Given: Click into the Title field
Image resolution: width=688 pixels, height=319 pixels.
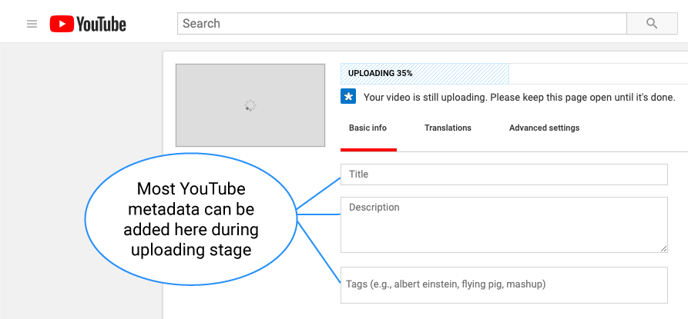Looking at the screenshot, I should [504, 174].
